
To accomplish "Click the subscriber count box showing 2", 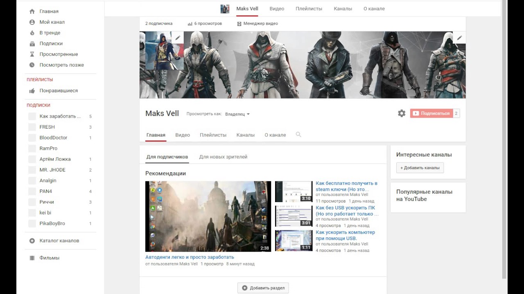I will point(456,114).
